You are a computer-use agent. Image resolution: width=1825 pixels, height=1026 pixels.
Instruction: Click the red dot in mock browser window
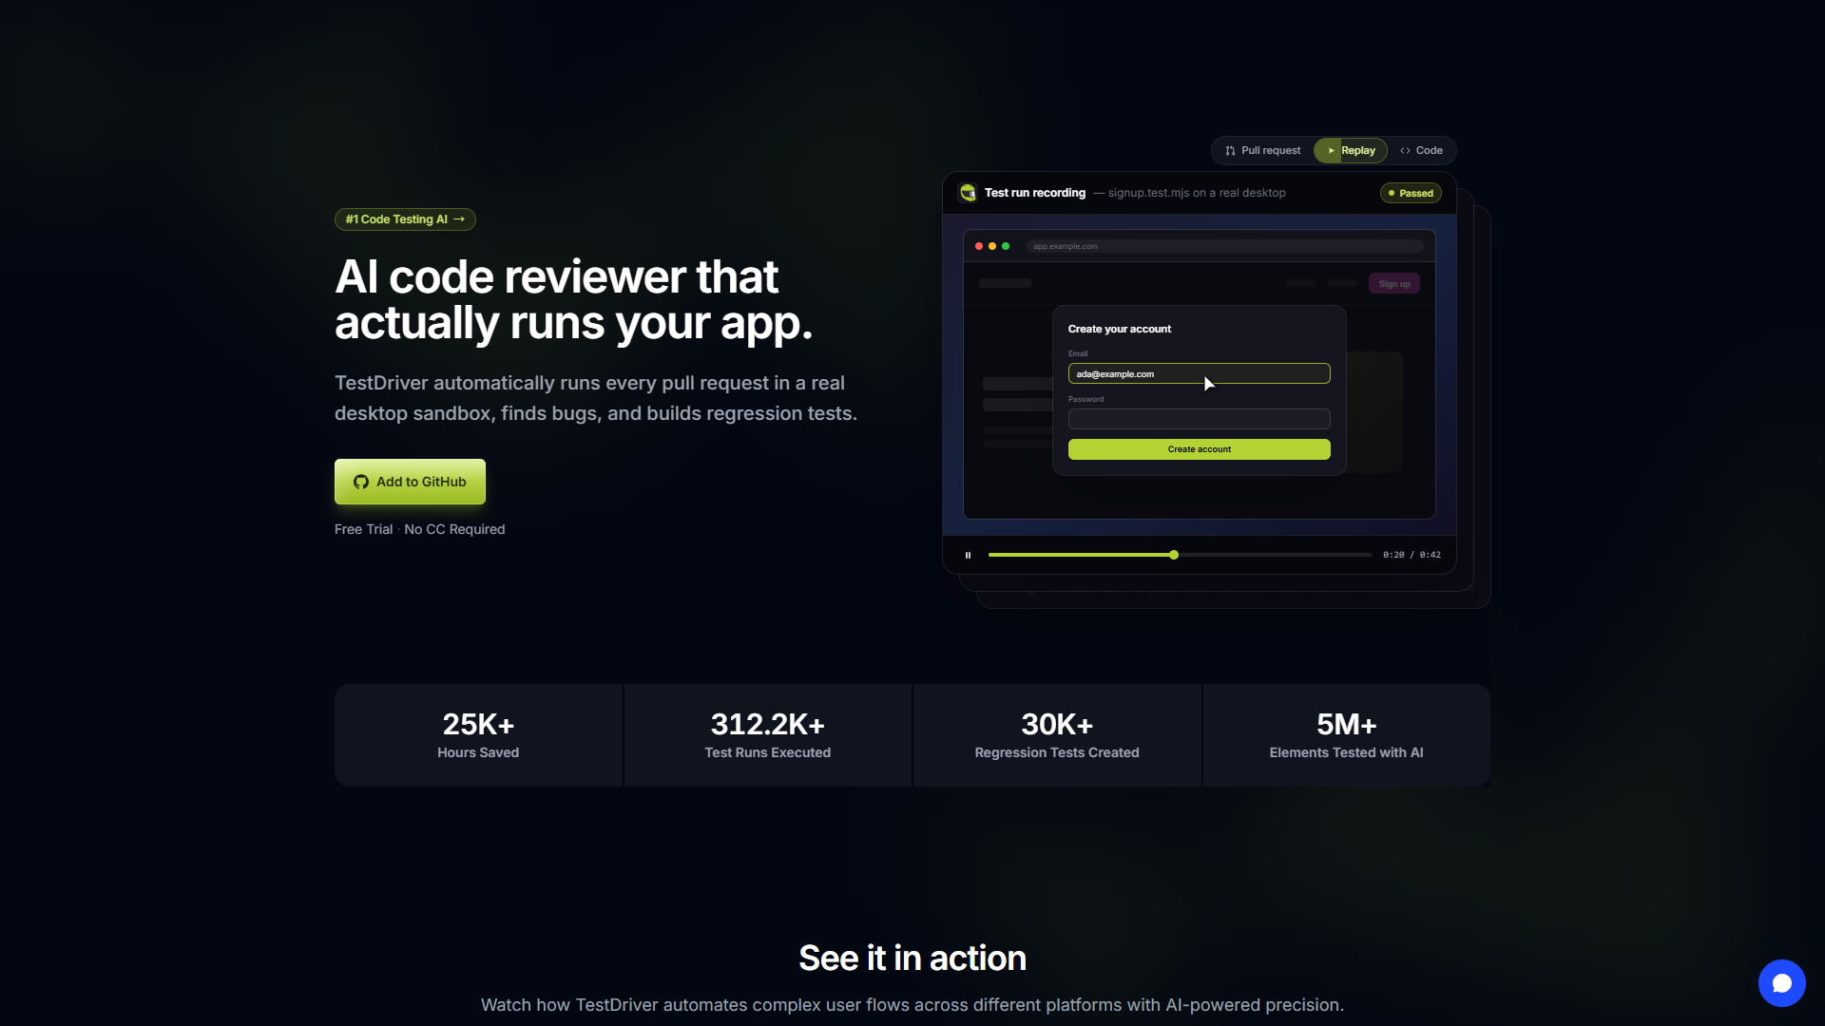click(979, 246)
